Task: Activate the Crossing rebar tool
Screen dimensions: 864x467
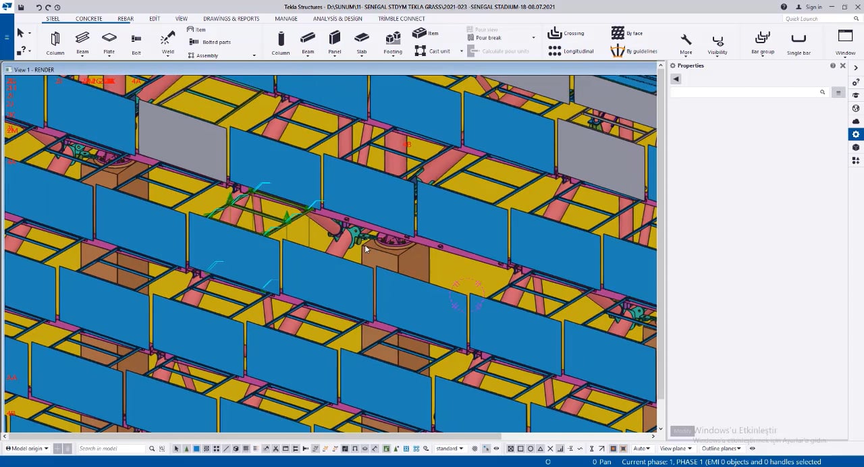Action: [x=566, y=33]
